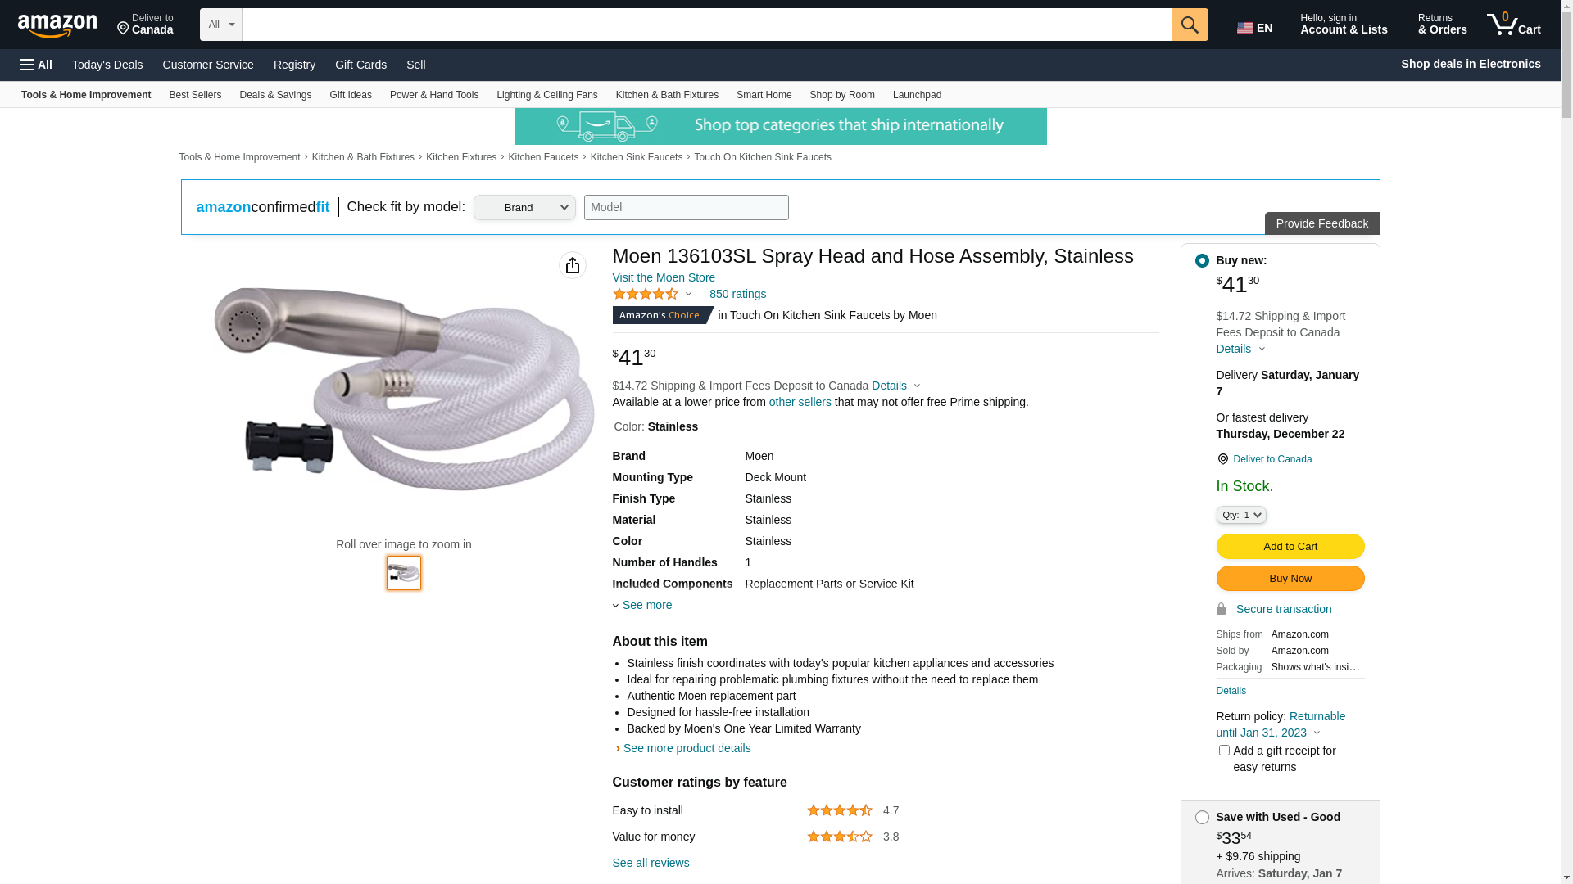The width and height of the screenshot is (1573, 884).
Task: Open the All hamburger menu
Action: (x=36, y=65)
